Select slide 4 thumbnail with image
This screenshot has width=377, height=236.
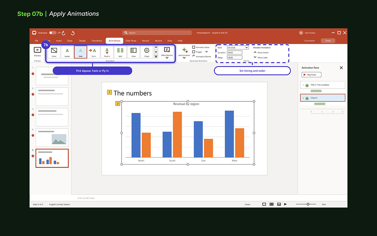[x=52, y=138]
